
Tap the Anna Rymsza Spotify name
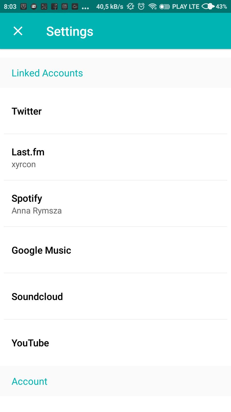coord(37,211)
